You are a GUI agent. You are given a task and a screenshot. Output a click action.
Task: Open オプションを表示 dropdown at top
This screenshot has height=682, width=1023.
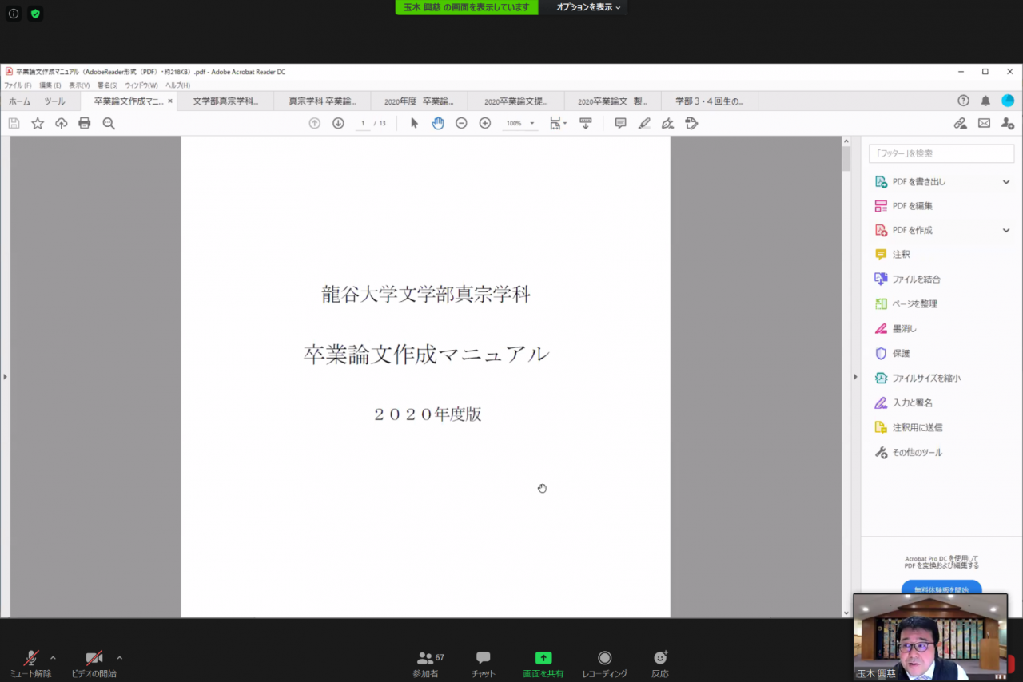[x=588, y=7]
